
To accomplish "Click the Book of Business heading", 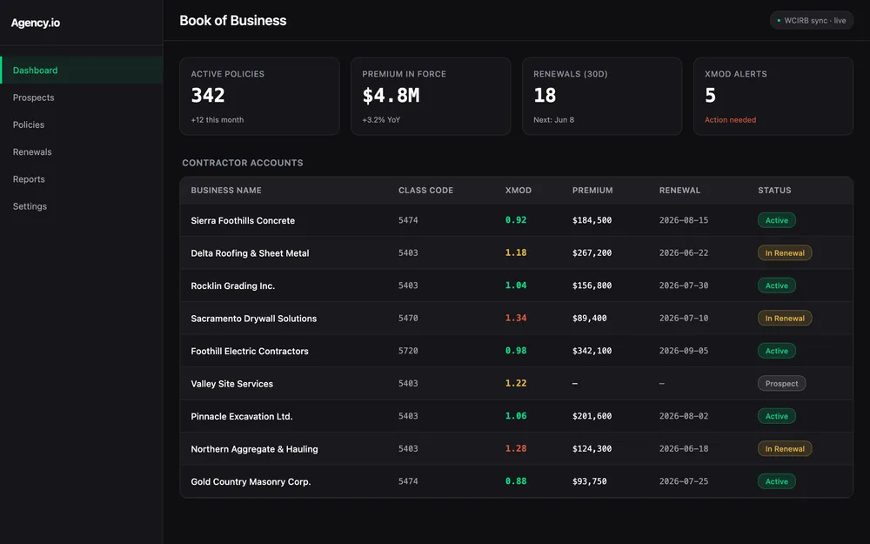I will click(x=233, y=21).
